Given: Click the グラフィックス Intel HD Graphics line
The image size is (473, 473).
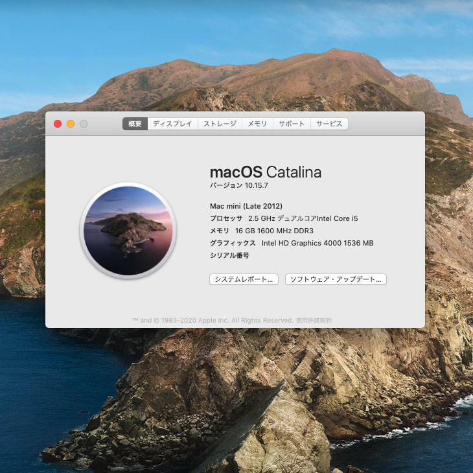Looking at the screenshot, I should point(292,243).
